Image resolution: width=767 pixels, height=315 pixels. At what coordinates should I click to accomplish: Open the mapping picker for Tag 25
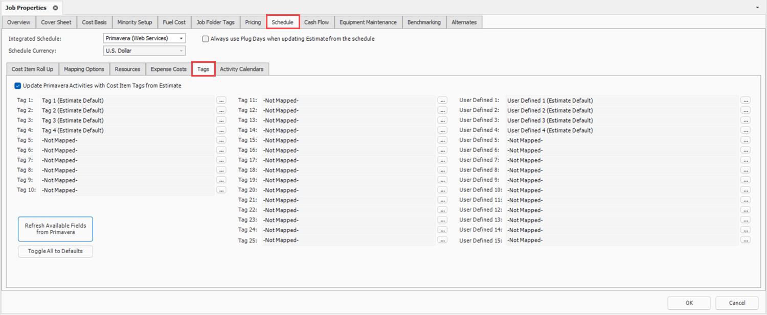[x=442, y=240]
